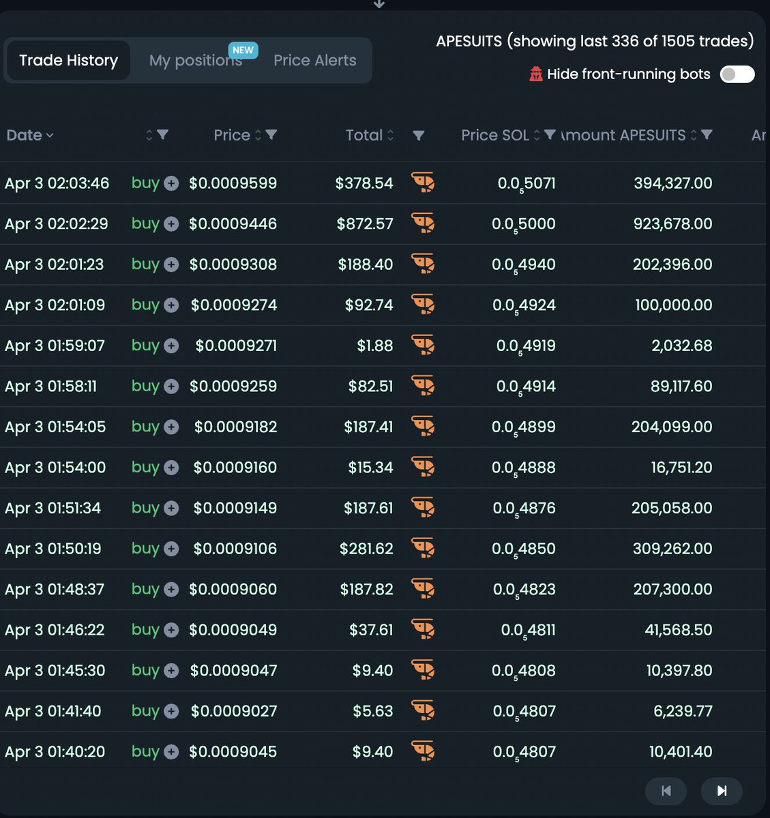Toggle Hide front-running bots switch
770x818 pixels.
click(x=737, y=74)
